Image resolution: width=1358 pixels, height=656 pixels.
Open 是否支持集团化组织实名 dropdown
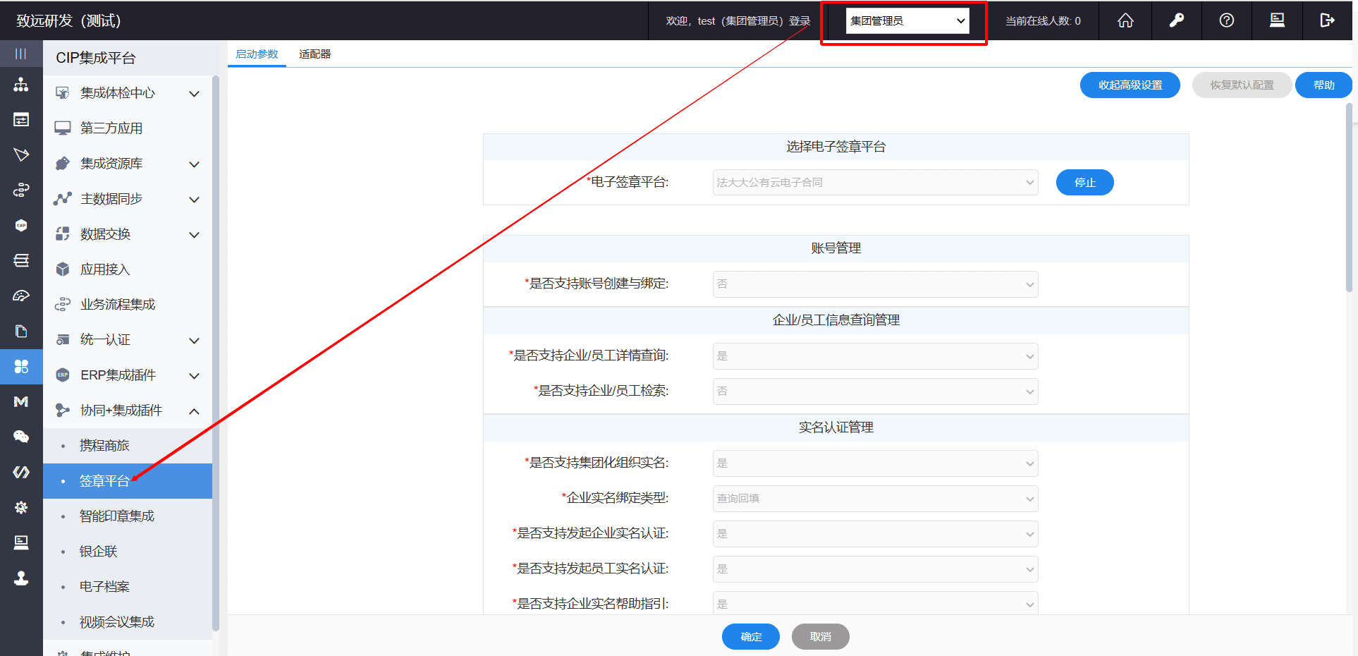click(x=875, y=463)
